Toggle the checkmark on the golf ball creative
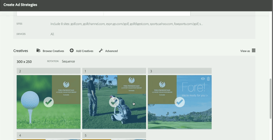 (x=49, y=102)
